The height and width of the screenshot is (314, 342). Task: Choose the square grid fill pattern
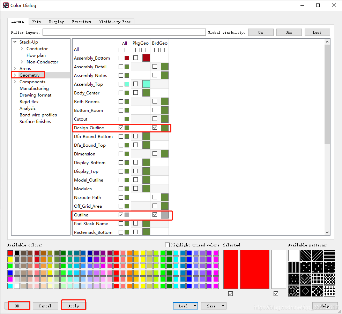pyautogui.click(x=318, y=279)
